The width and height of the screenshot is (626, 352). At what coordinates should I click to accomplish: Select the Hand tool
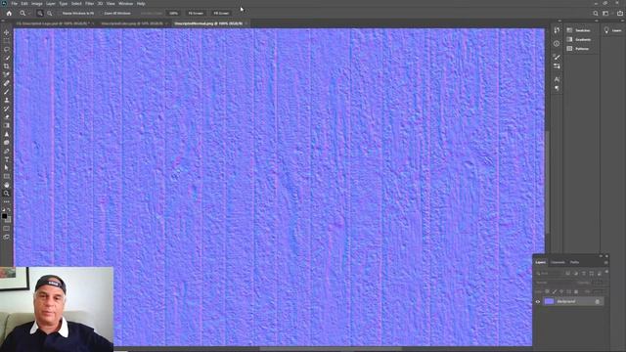pos(7,185)
